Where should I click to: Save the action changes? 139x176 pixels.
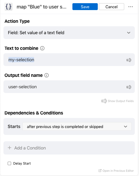click(x=85, y=7)
